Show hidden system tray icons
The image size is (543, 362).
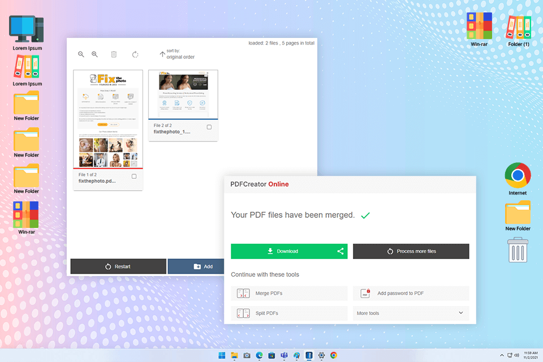pos(502,355)
